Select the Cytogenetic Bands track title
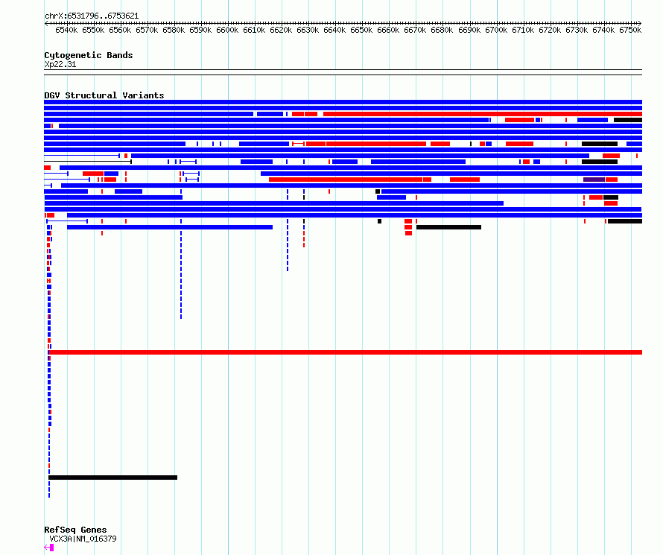Image resolution: width=663 pixels, height=555 pixels. click(x=89, y=55)
